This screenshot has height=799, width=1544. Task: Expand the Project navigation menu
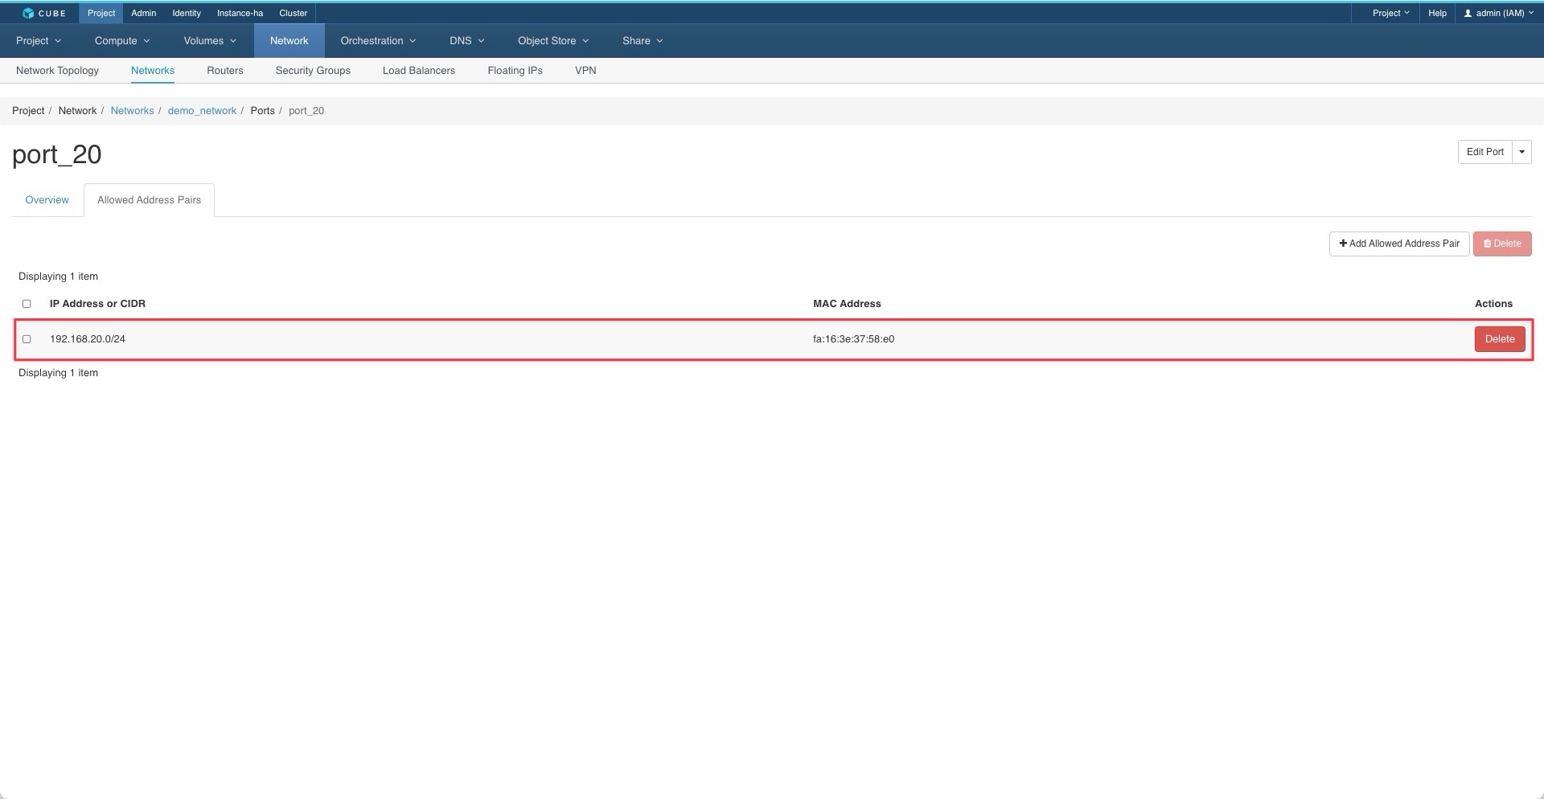pos(39,40)
